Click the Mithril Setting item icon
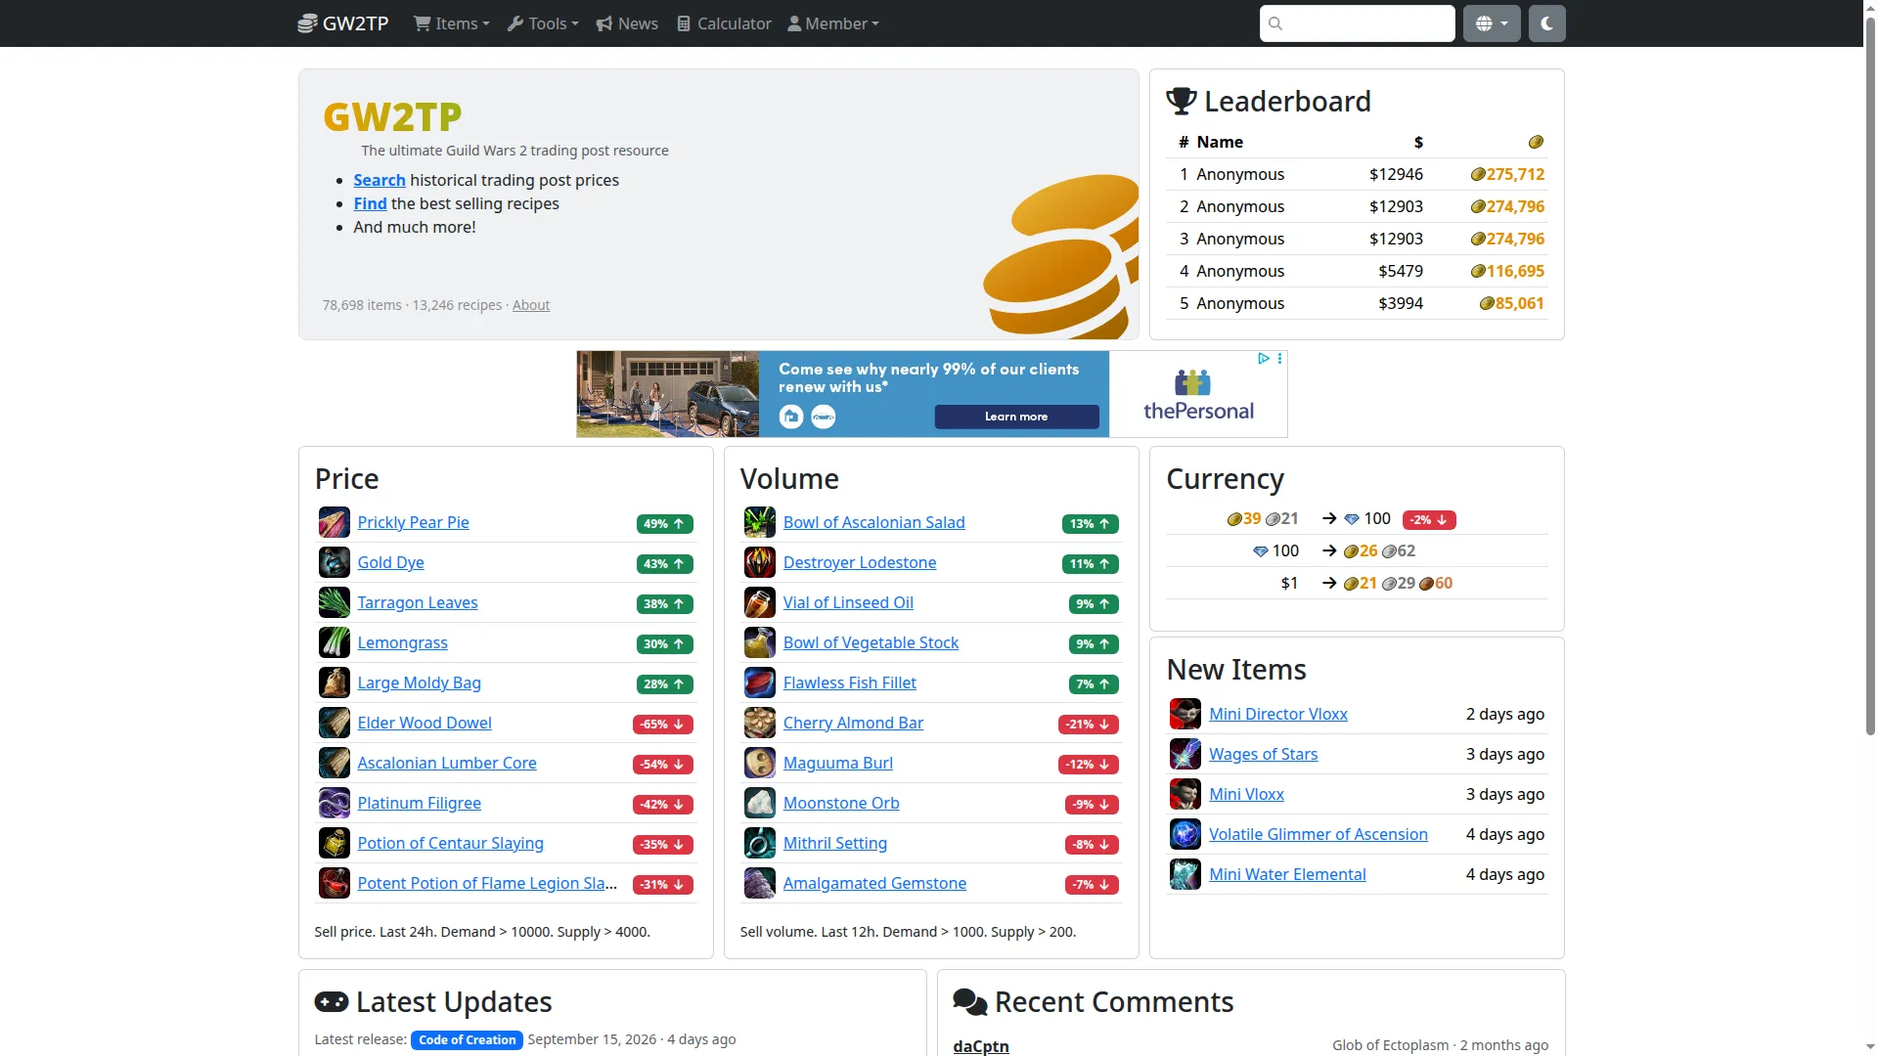The height and width of the screenshot is (1056, 1878). [x=759, y=843]
